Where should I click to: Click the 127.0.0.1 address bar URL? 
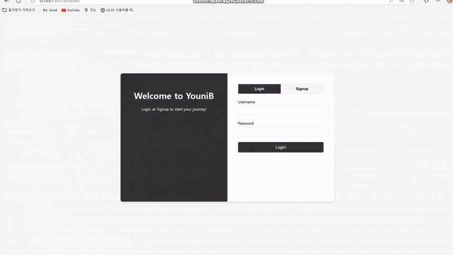tap(59, 1)
